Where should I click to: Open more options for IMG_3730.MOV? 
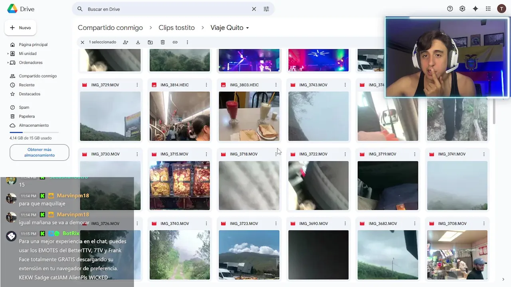click(137, 154)
